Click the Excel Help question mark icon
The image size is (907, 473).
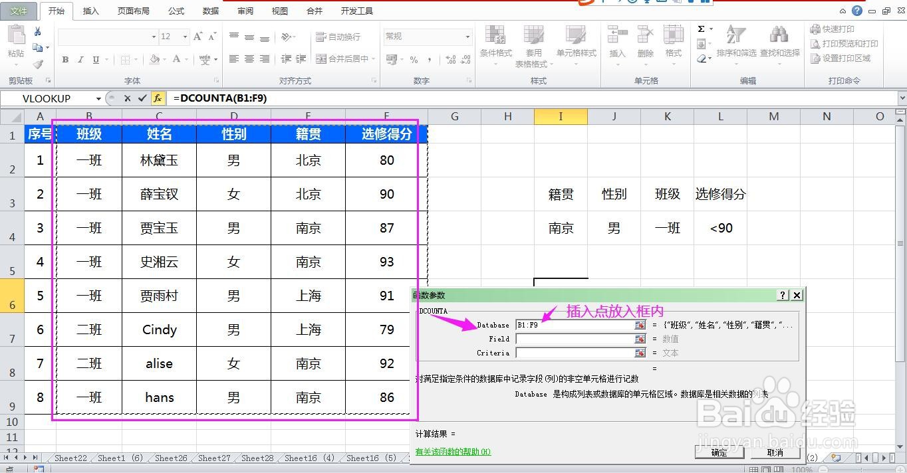(x=856, y=11)
